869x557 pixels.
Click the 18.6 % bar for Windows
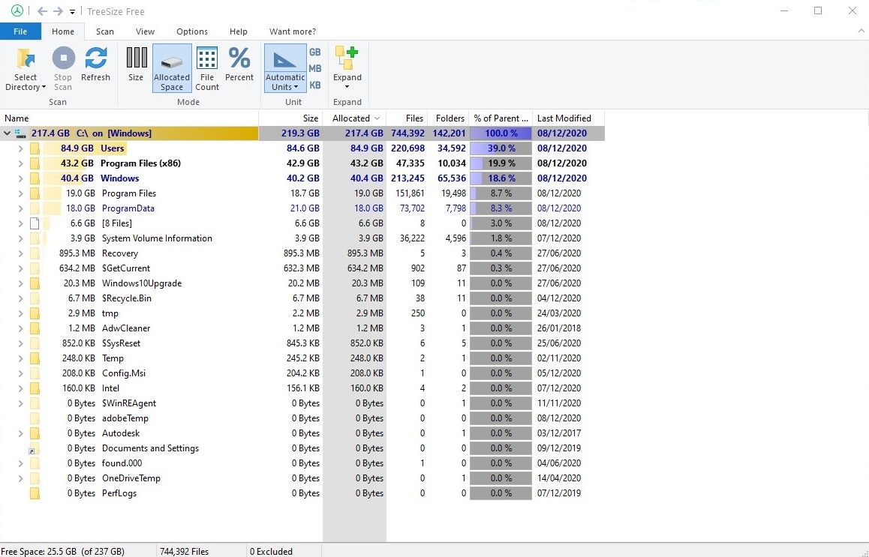[501, 178]
